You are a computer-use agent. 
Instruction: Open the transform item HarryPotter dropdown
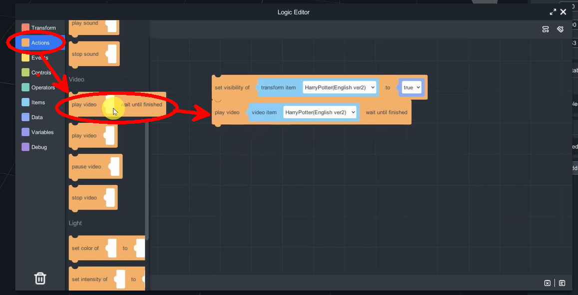[x=339, y=87]
